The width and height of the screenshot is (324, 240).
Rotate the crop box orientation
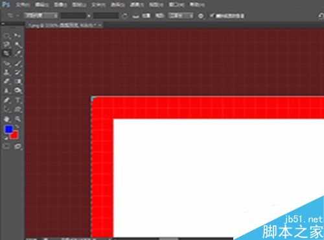point(124,16)
